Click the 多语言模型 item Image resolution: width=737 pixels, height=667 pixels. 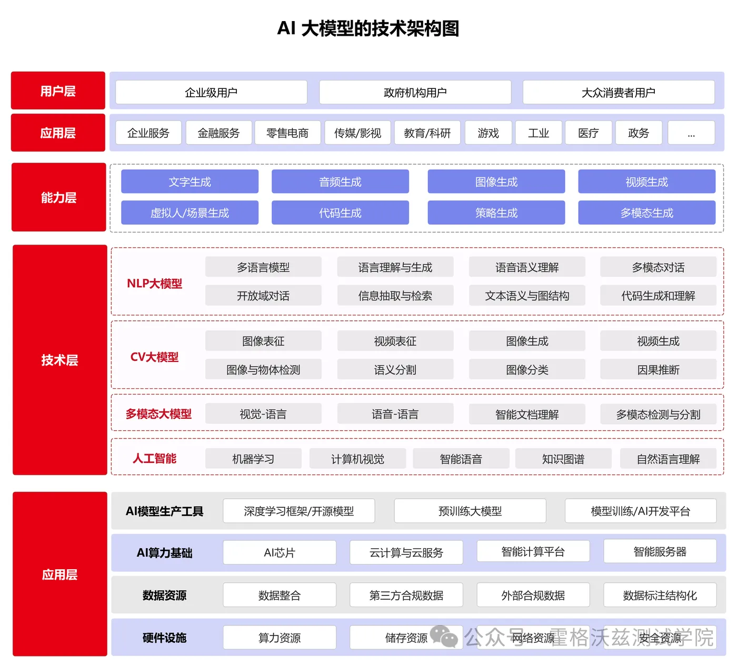pyautogui.click(x=263, y=267)
